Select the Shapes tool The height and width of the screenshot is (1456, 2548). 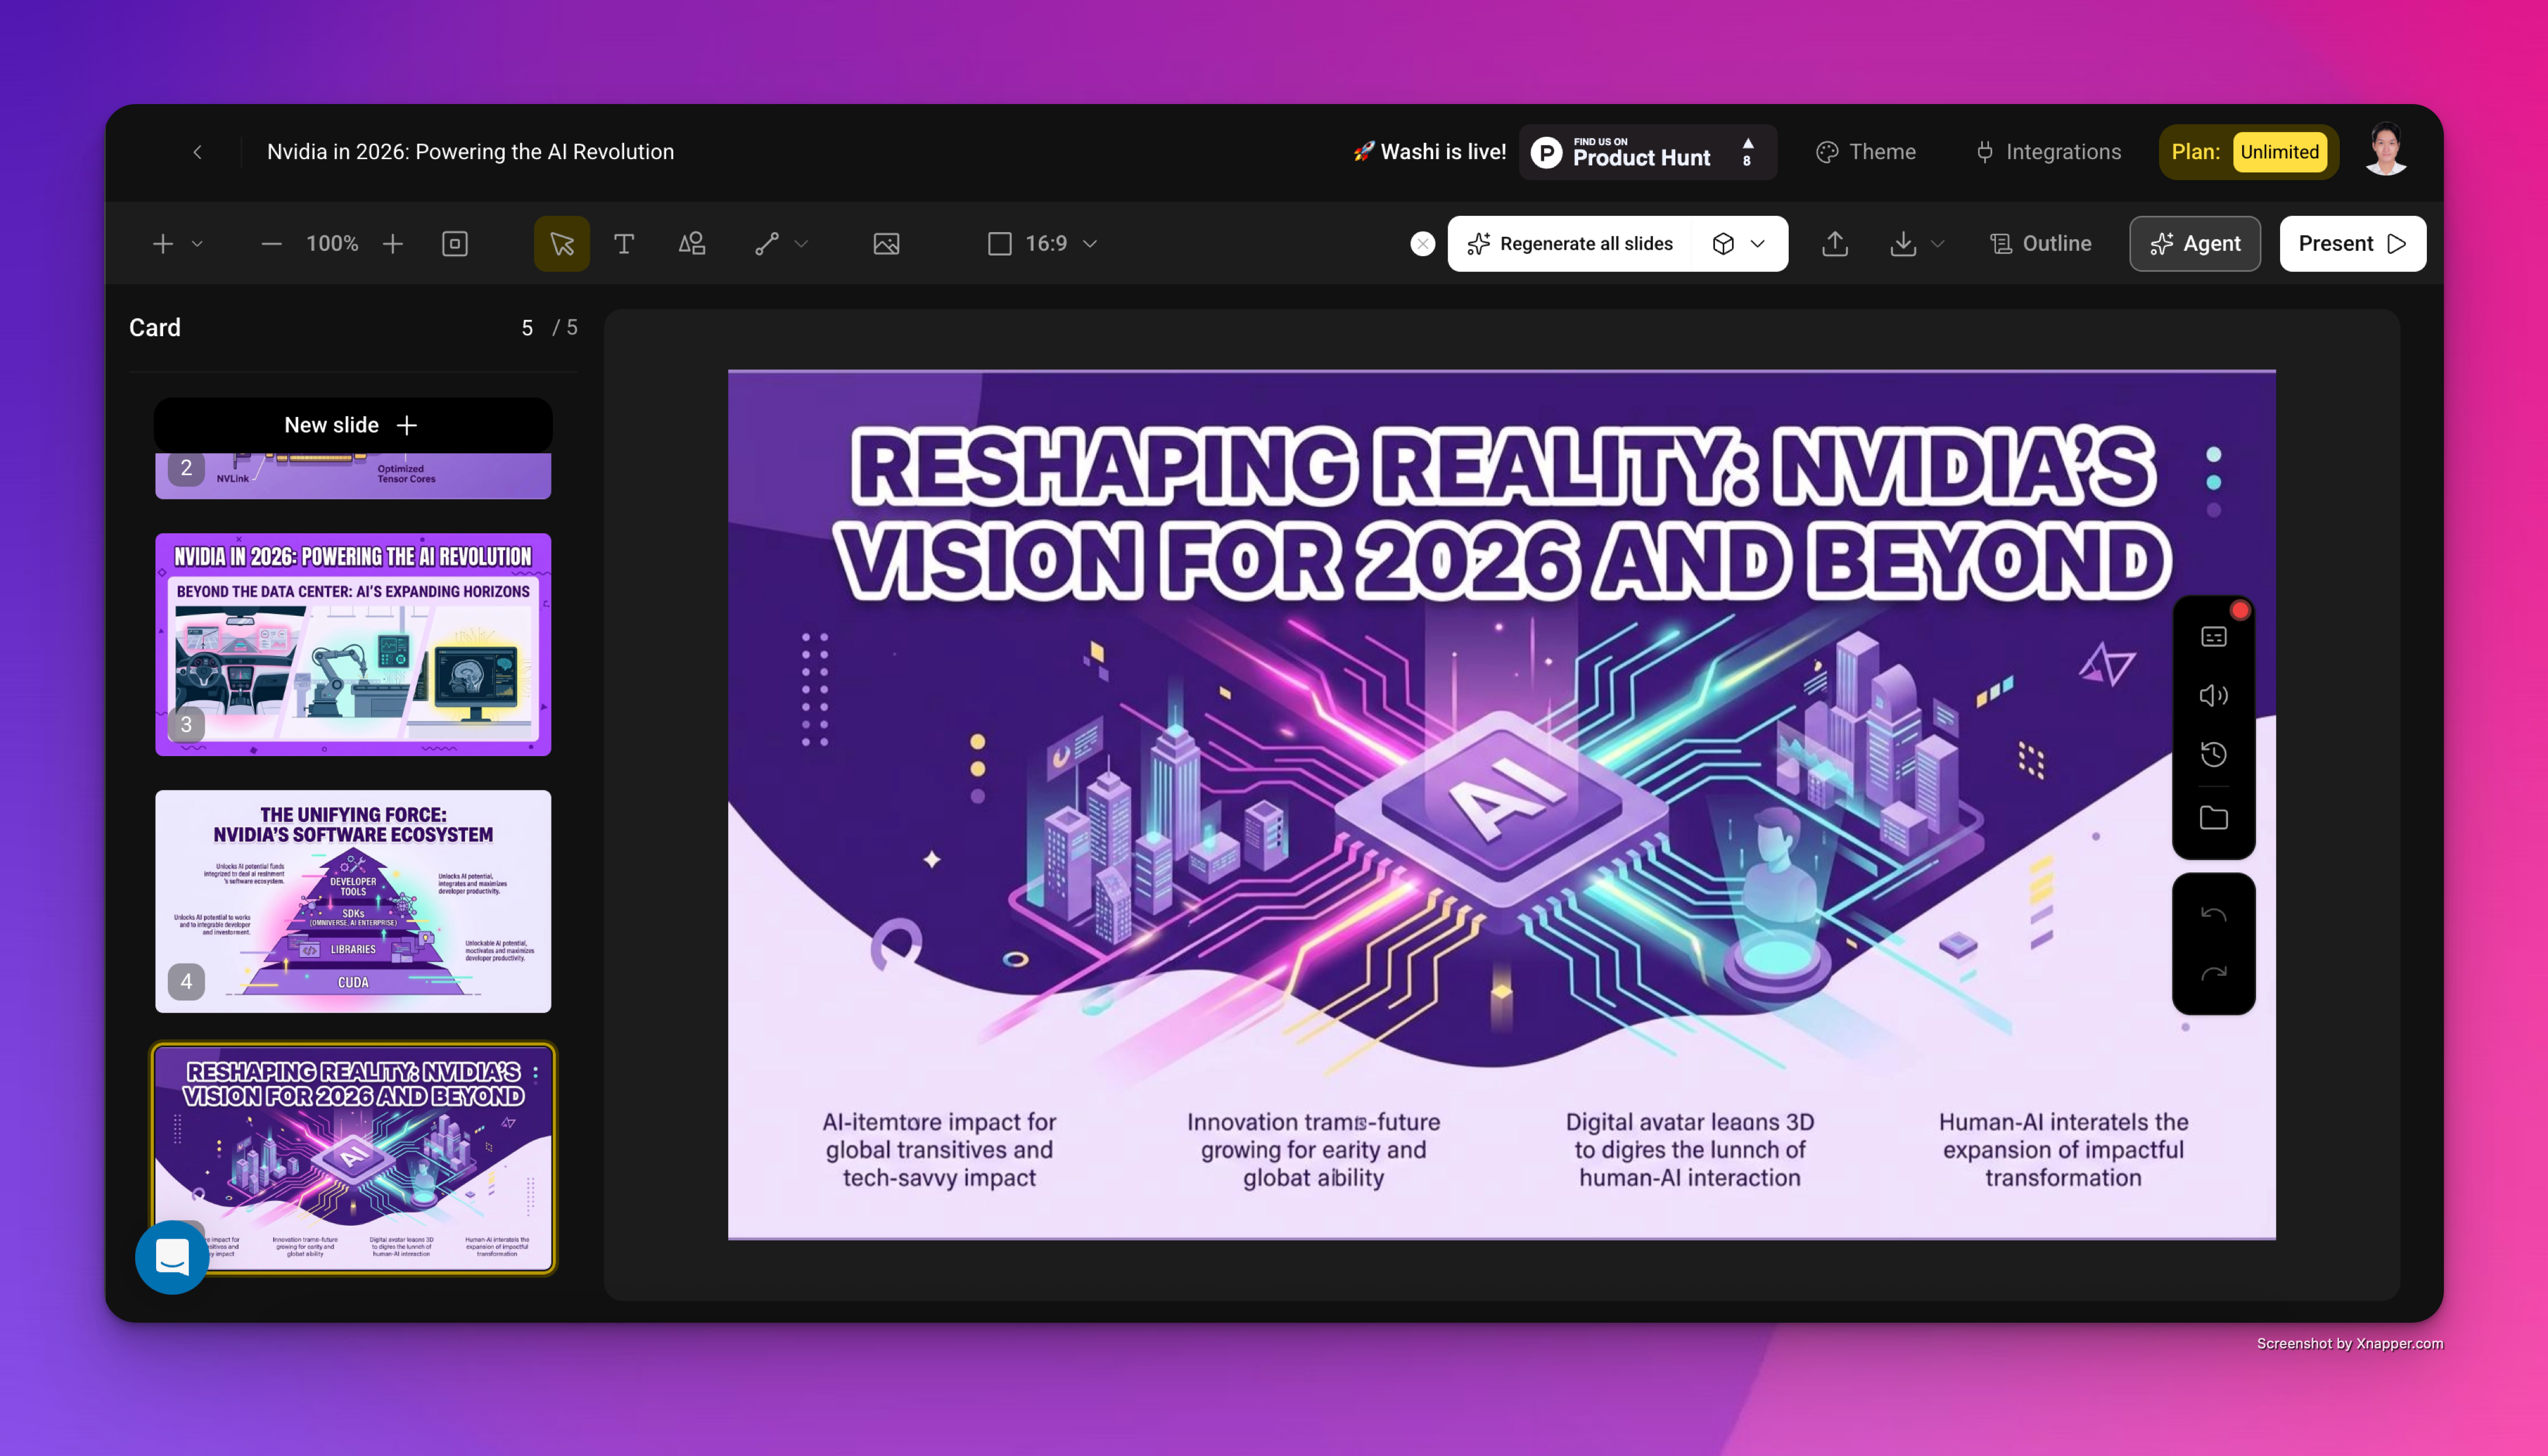click(692, 244)
